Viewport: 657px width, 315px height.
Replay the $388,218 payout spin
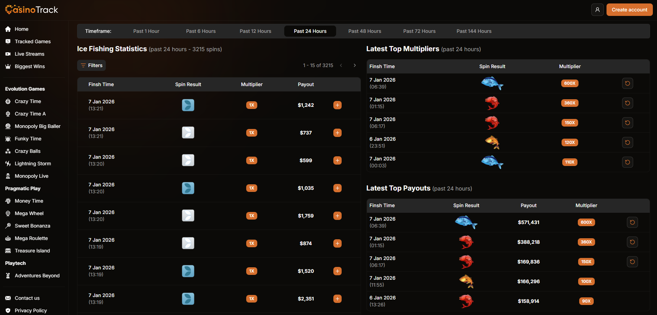click(632, 242)
